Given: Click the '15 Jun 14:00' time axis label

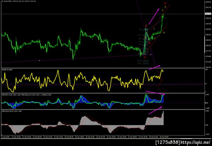Looking at the screenshot, I should 79,137.
